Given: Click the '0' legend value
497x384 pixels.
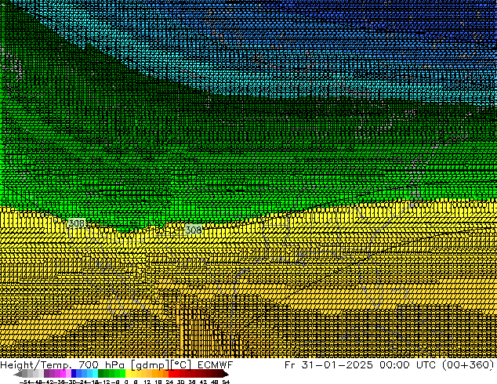Looking at the screenshot, I should (x=126, y=382).
